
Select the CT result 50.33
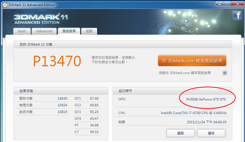(94, 132)
